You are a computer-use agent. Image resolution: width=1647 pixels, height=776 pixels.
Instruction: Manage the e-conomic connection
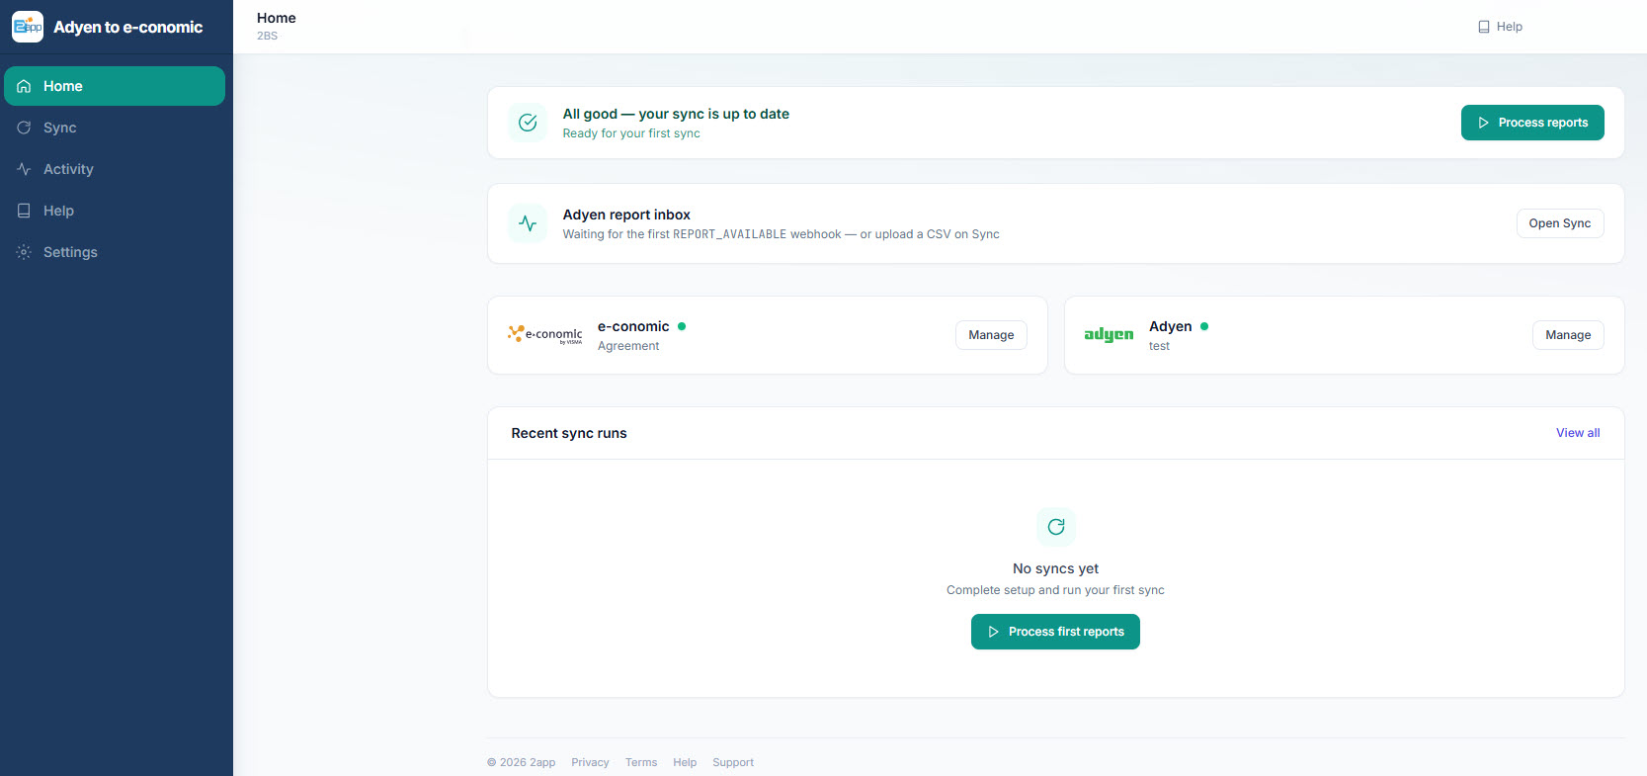pos(991,335)
